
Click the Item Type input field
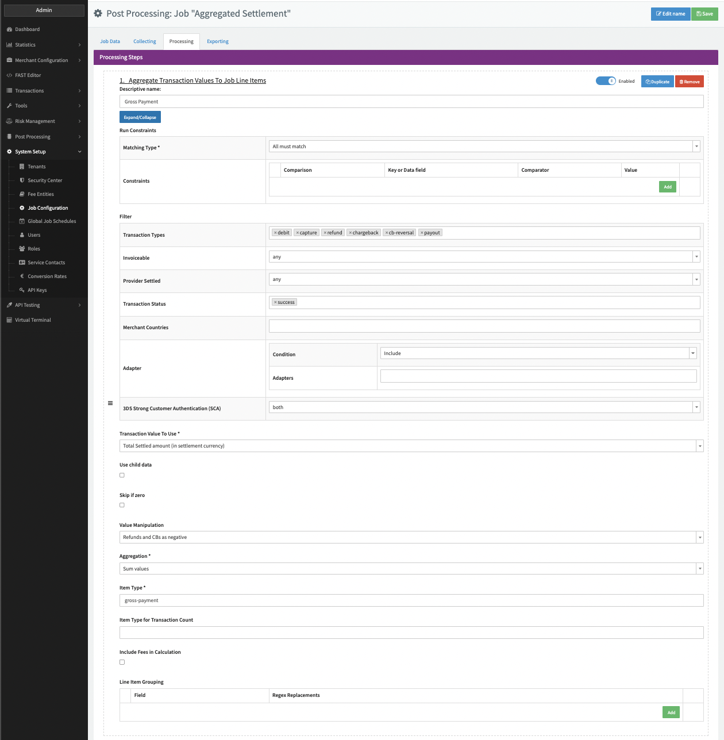[x=411, y=600]
